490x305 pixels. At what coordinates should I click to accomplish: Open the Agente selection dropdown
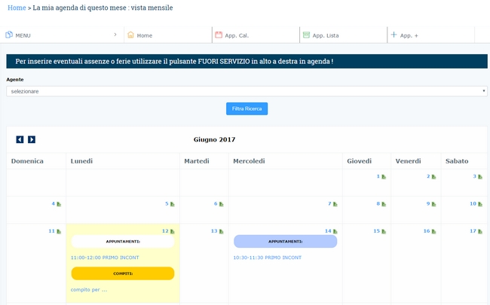click(247, 91)
